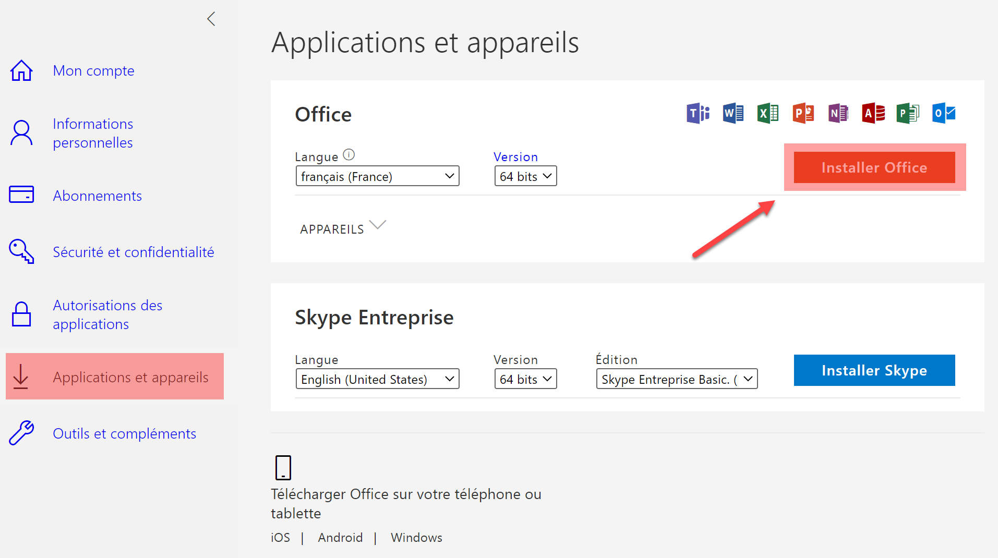Open Skype version dropdown 64 bits
Viewport: 998px width, 558px height.
click(x=525, y=379)
